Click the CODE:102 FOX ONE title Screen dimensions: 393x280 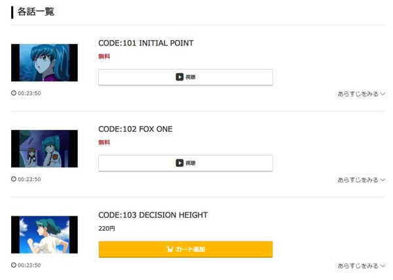coord(136,129)
